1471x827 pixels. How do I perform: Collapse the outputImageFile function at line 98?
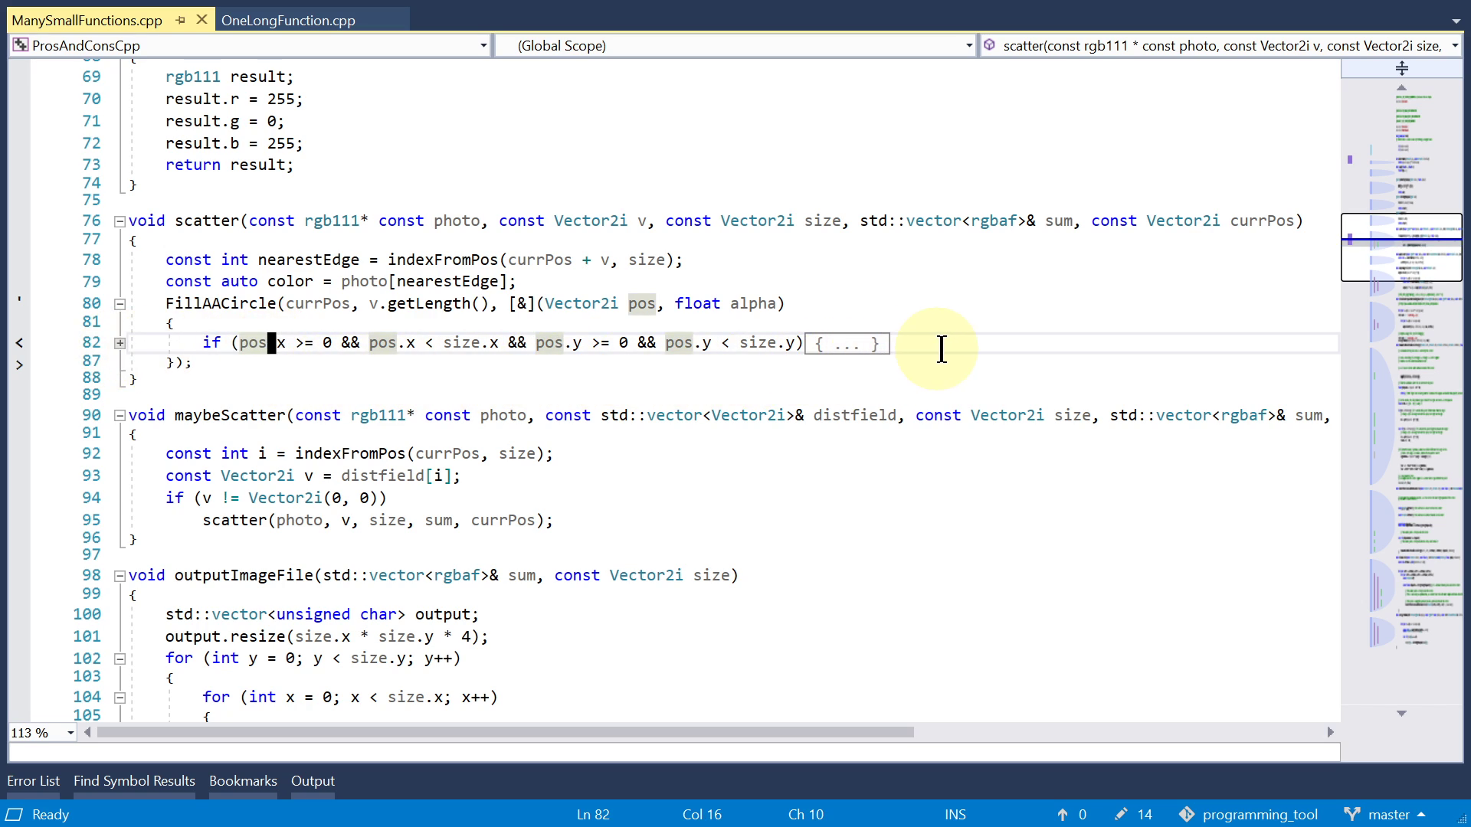pos(120,576)
